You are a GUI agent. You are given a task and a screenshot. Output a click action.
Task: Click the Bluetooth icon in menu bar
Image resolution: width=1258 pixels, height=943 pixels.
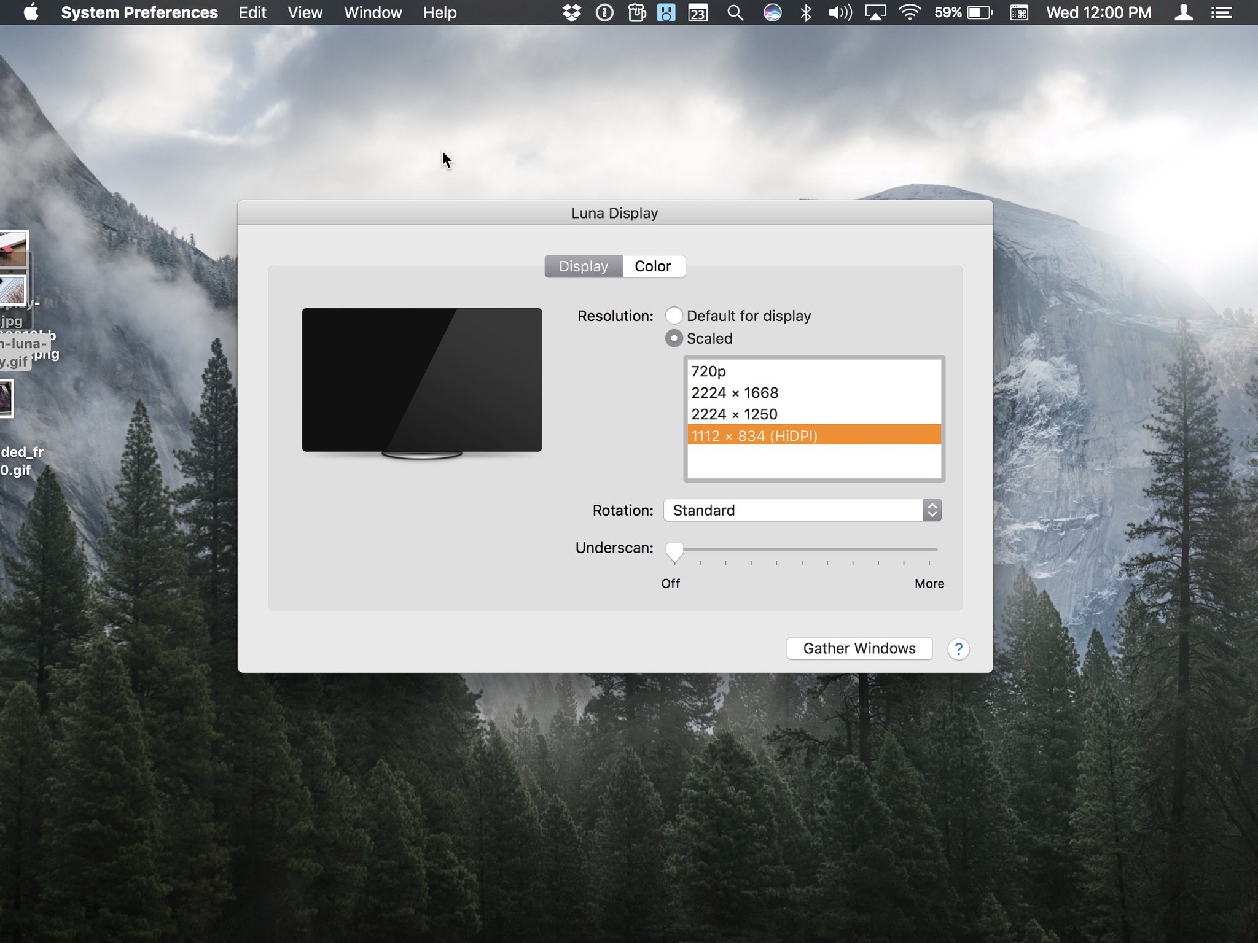click(805, 13)
